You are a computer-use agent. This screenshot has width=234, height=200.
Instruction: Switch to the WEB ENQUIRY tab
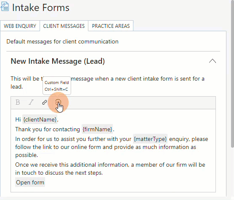pos(20,26)
